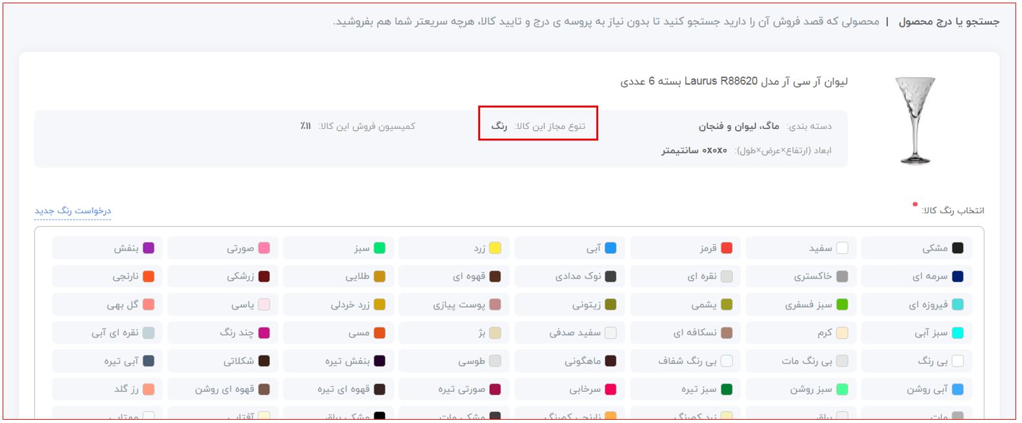Screen dimensions: 1022x423
Task: Click the 'درخواست رنگ جدید' link
Action: tap(73, 211)
